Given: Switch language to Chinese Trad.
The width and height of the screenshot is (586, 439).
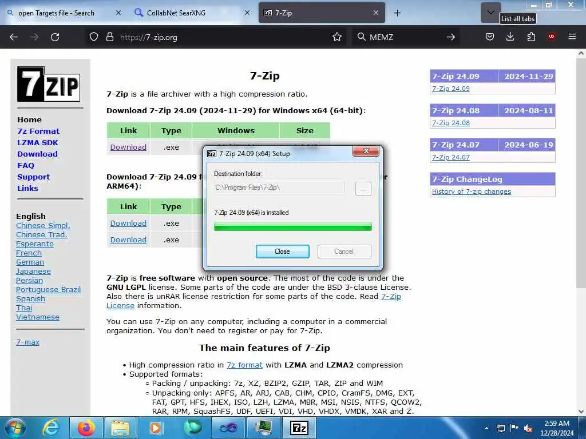Looking at the screenshot, I should pos(41,234).
